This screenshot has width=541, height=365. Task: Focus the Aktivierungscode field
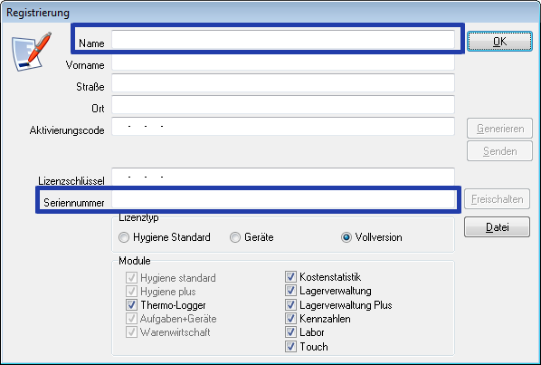[x=283, y=127]
